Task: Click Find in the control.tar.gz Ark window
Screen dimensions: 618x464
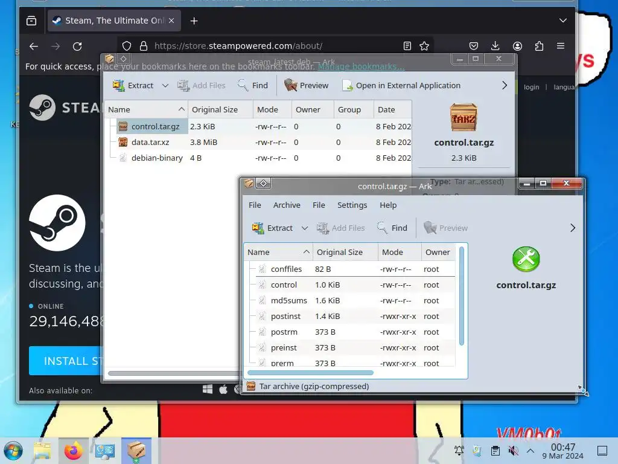Action: point(392,228)
